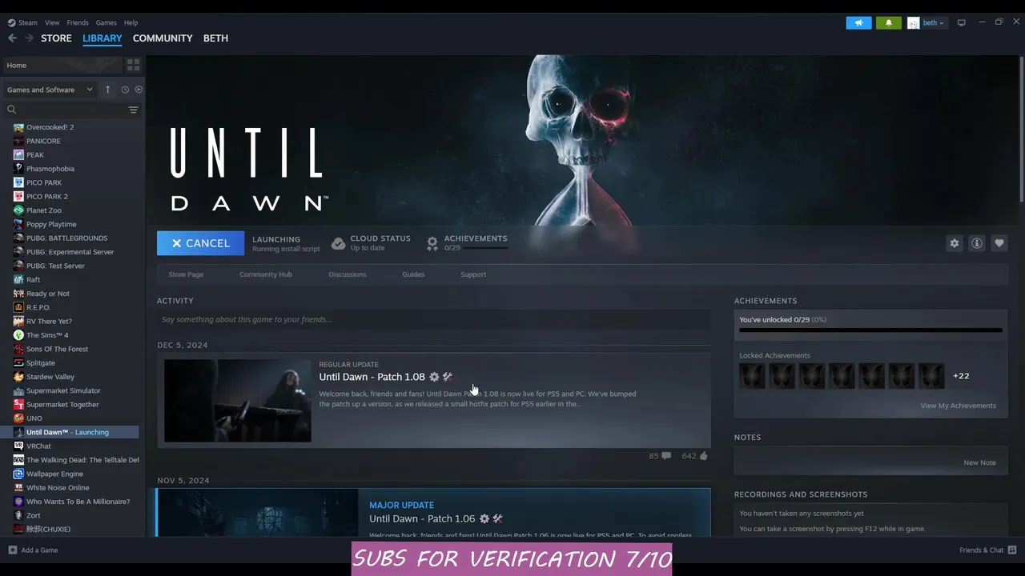1025x576 pixels.
Task: Open the Support link
Action: 473,274
